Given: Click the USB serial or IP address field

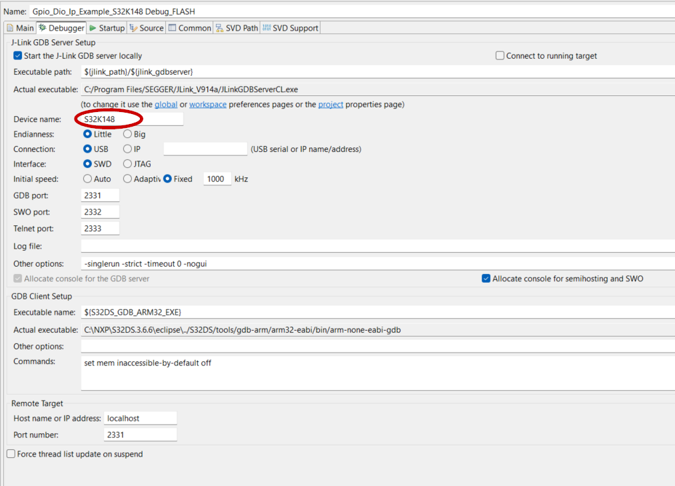Looking at the screenshot, I should click(205, 149).
